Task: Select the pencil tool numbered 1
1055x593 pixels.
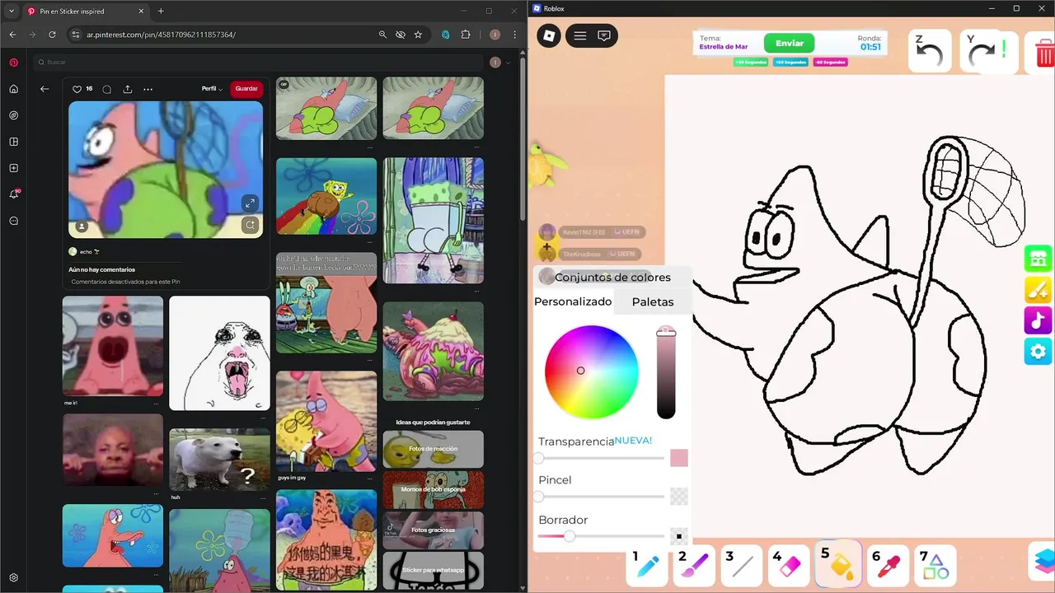Action: point(648,566)
